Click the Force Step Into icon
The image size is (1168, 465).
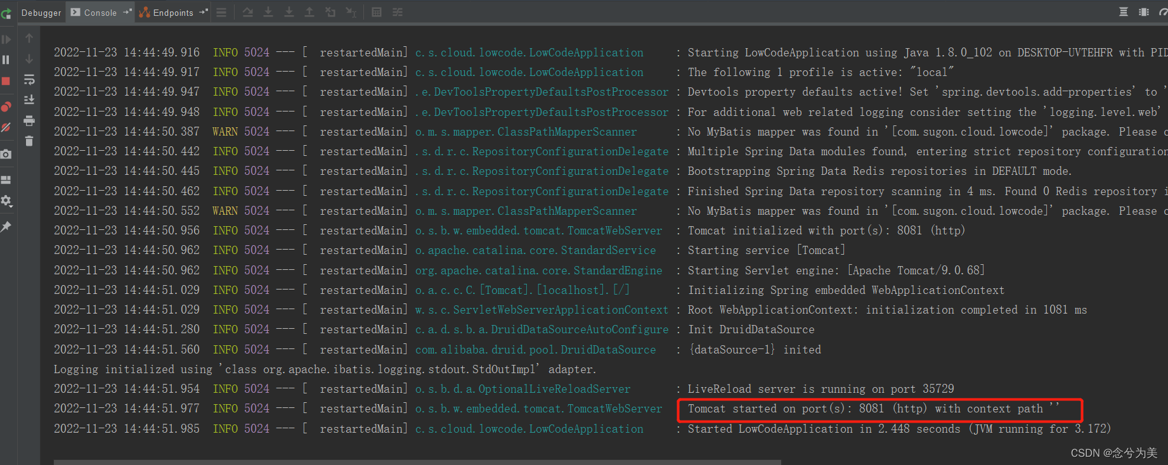point(289,12)
